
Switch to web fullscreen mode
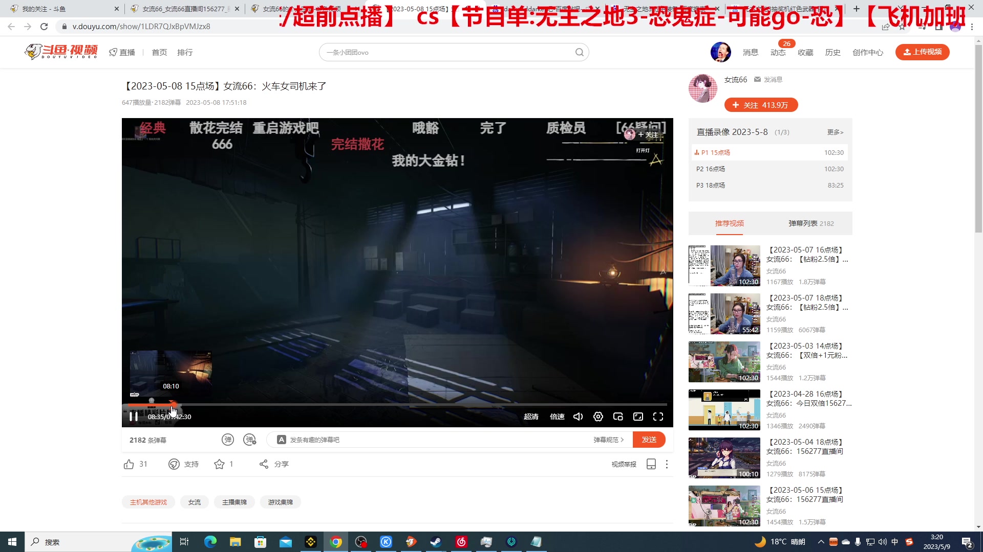pyautogui.click(x=638, y=417)
